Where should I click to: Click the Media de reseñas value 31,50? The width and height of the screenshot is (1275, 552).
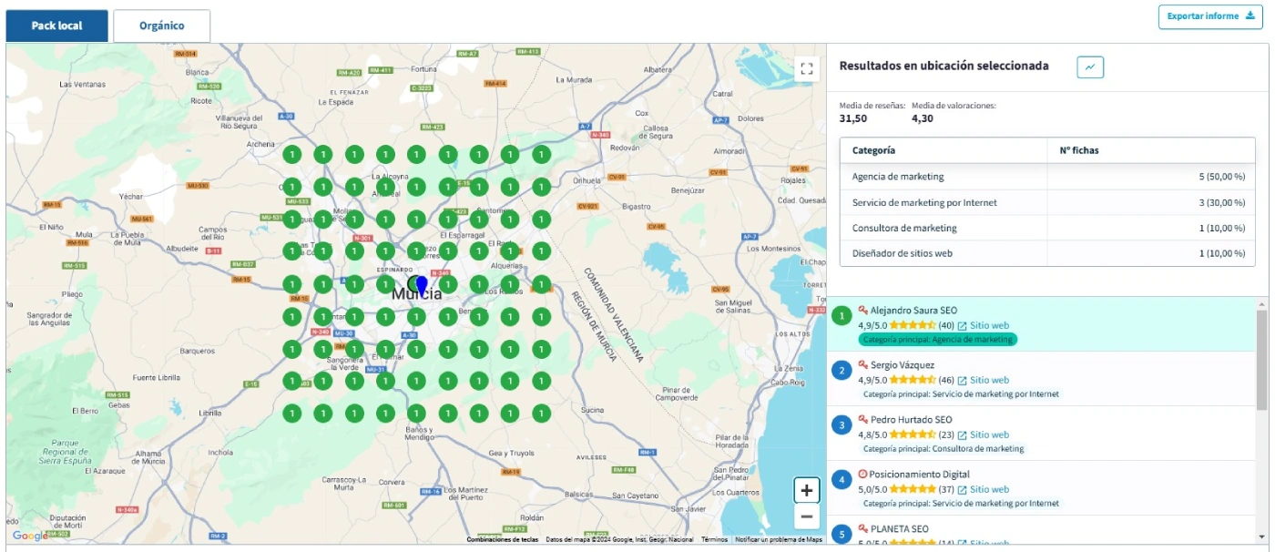click(x=852, y=118)
